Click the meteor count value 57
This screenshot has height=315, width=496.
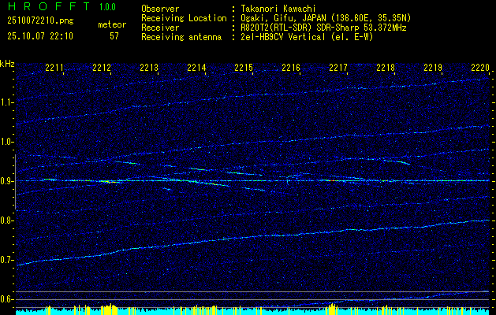tap(114, 36)
